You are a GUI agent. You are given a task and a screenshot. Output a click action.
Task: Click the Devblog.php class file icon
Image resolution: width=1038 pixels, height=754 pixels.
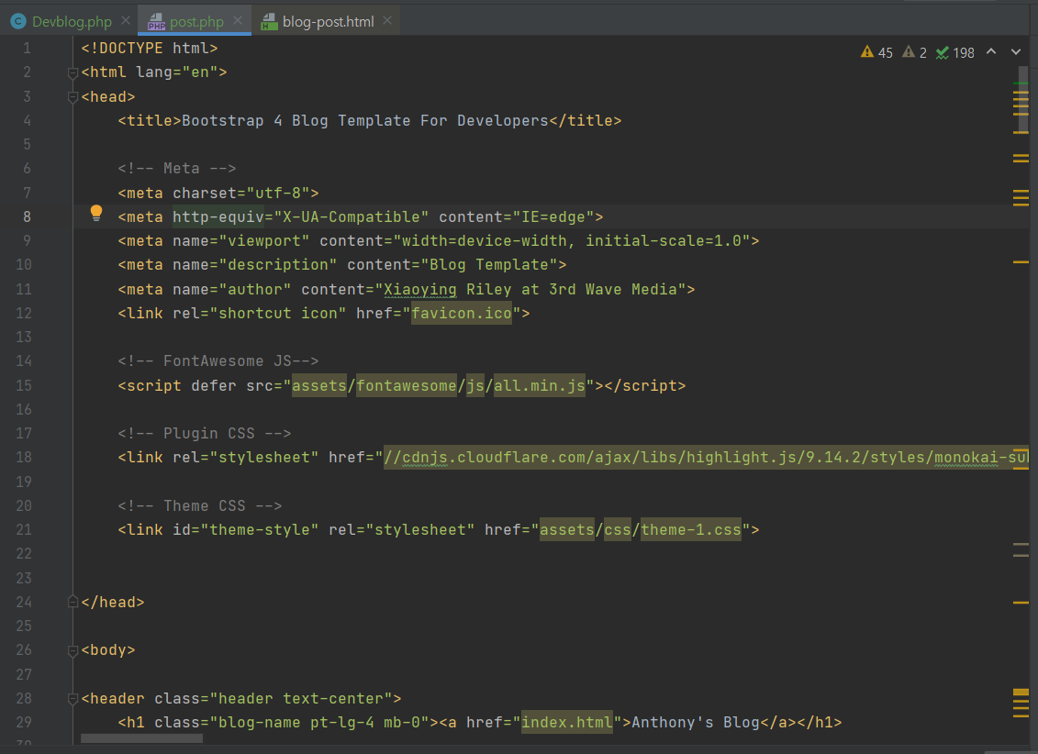click(x=18, y=21)
